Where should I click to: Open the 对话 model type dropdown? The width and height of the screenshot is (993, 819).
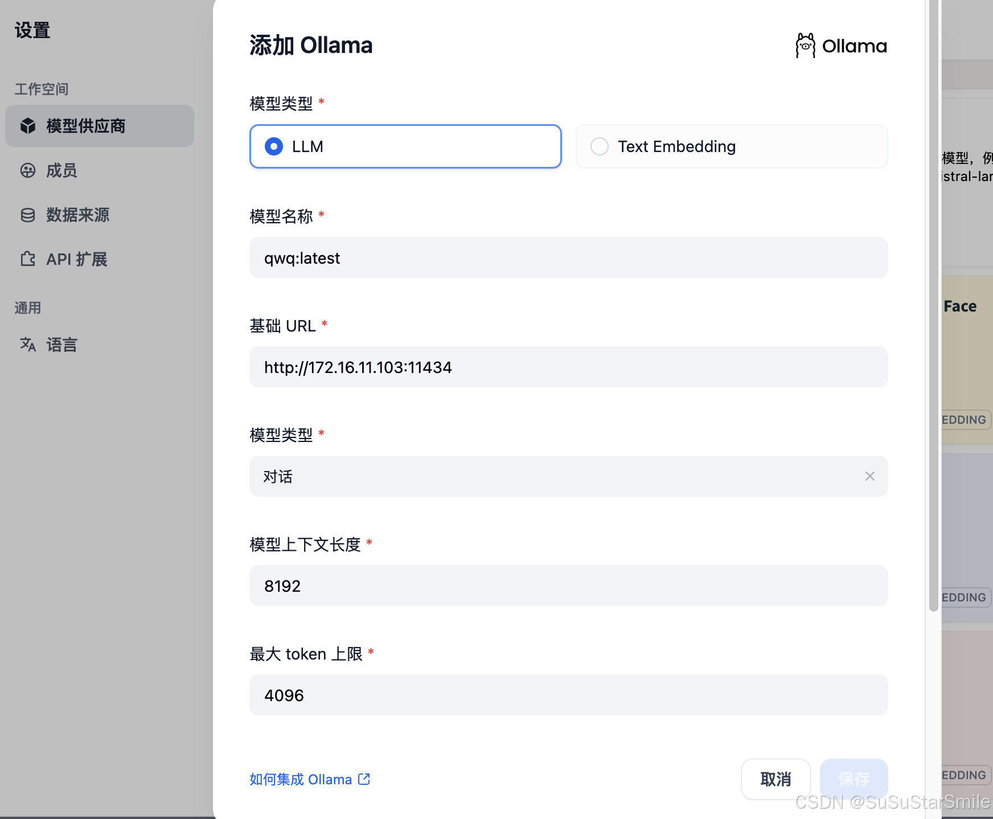tap(558, 476)
